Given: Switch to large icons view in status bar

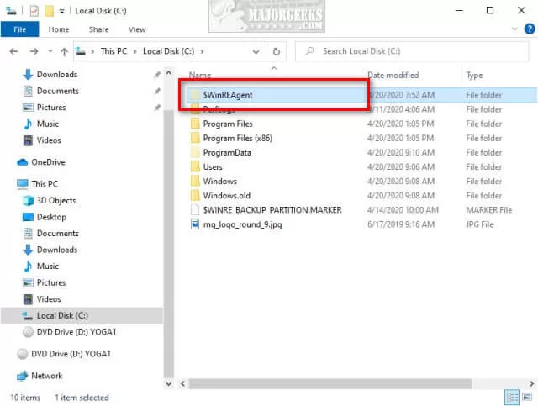Looking at the screenshot, I should click(x=527, y=398).
